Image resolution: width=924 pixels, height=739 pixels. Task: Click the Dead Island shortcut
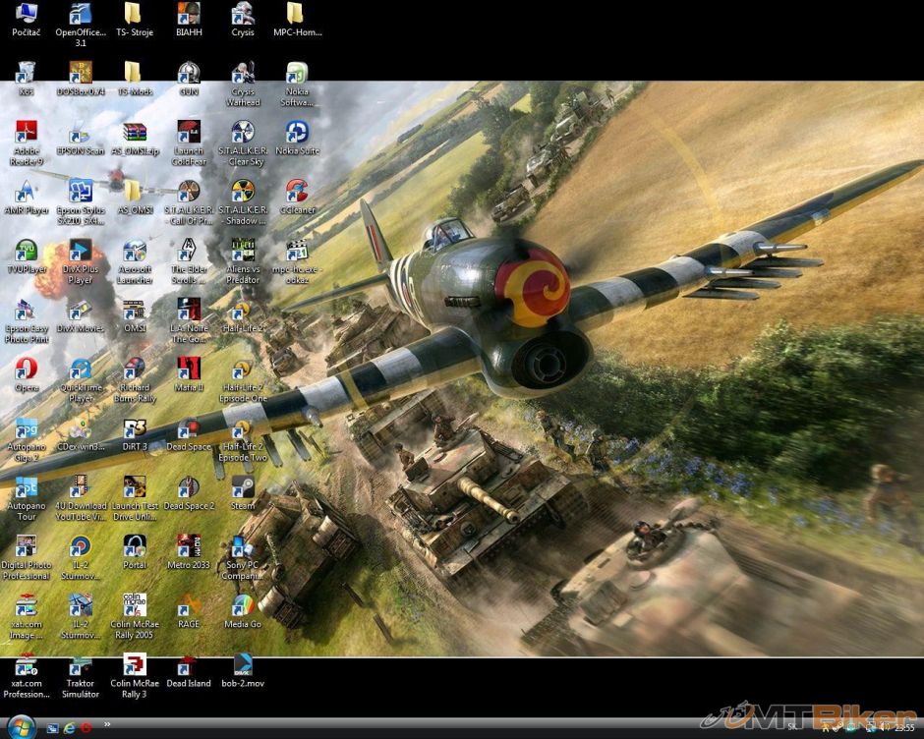click(x=189, y=665)
